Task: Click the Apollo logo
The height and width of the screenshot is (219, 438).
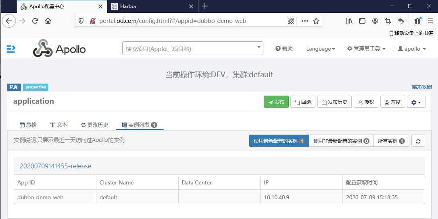Action: (x=59, y=49)
